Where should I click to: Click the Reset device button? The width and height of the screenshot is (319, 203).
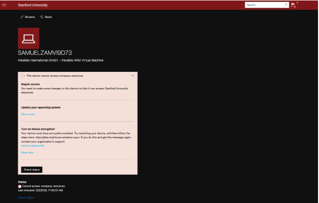point(46,17)
